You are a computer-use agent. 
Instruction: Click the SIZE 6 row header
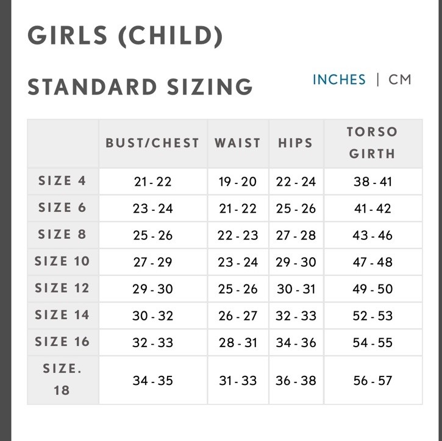tap(63, 208)
